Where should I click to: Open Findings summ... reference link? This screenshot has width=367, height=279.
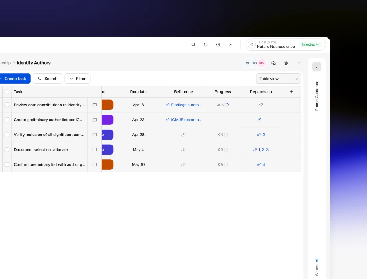click(183, 105)
